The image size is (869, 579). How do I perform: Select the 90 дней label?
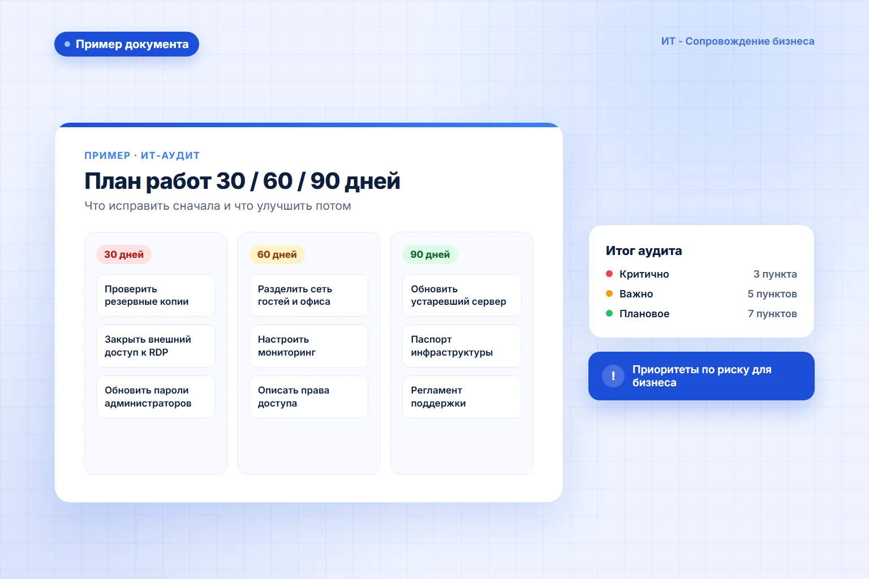(430, 254)
